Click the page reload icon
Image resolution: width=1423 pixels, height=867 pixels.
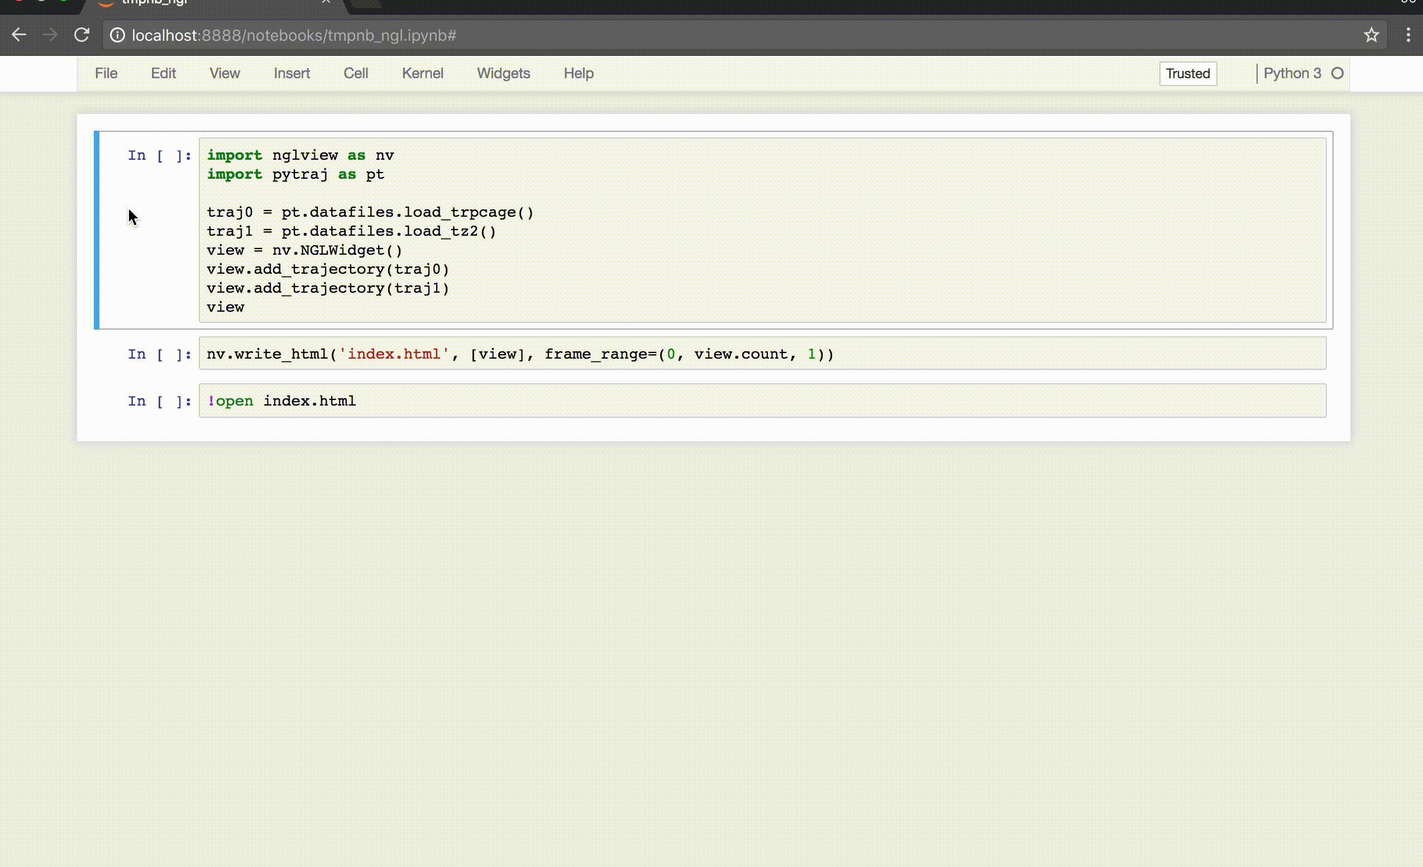pos(82,35)
